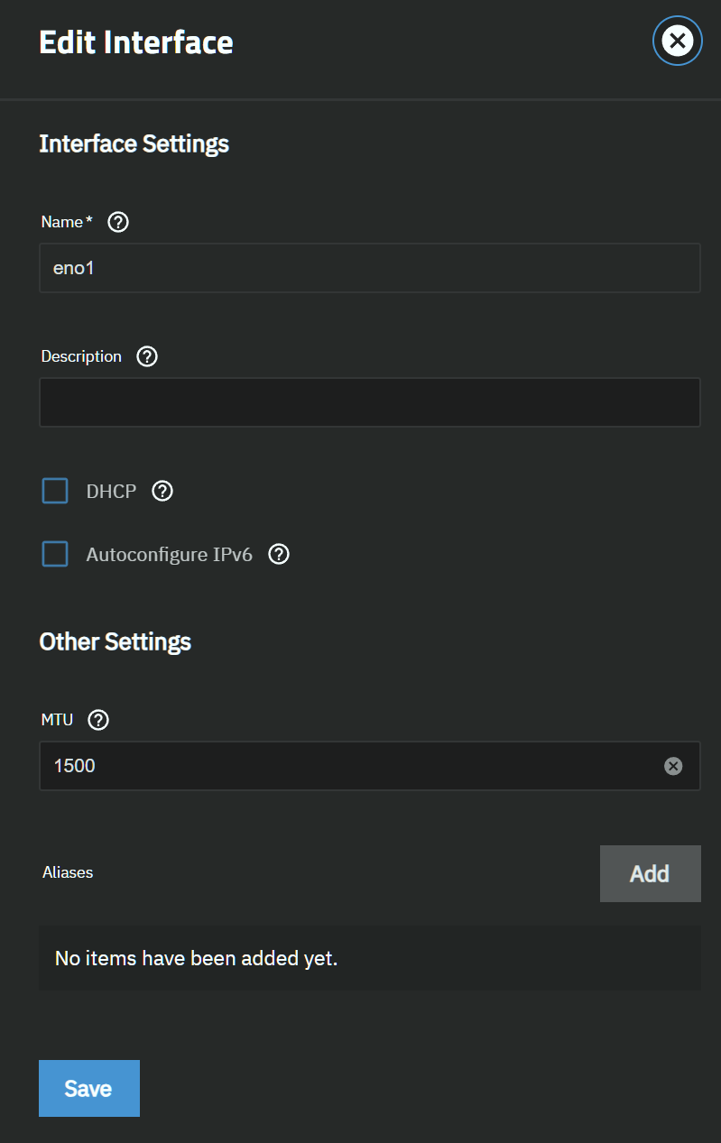Enable the DHCP checkbox
Viewport: 721px width, 1143px height.
coord(55,491)
